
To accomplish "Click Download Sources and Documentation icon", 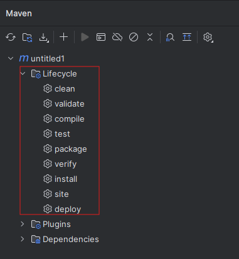I will click(x=44, y=38).
